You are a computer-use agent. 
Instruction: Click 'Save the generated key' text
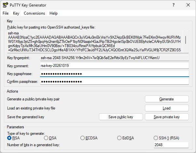click(26, 117)
